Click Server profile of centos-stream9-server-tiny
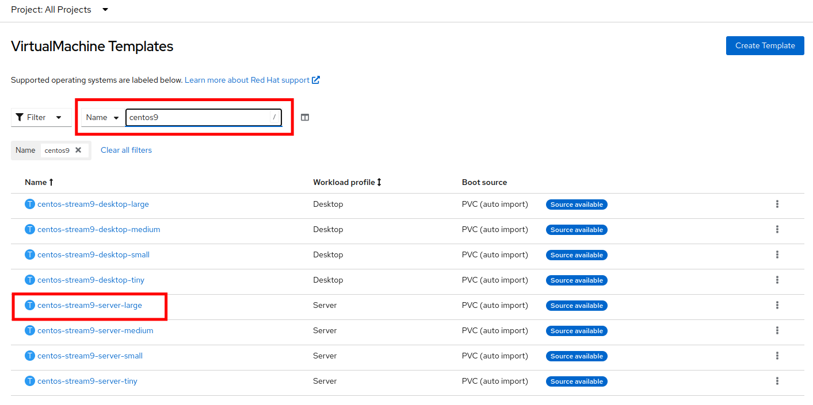The image size is (813, 405). 325,381
